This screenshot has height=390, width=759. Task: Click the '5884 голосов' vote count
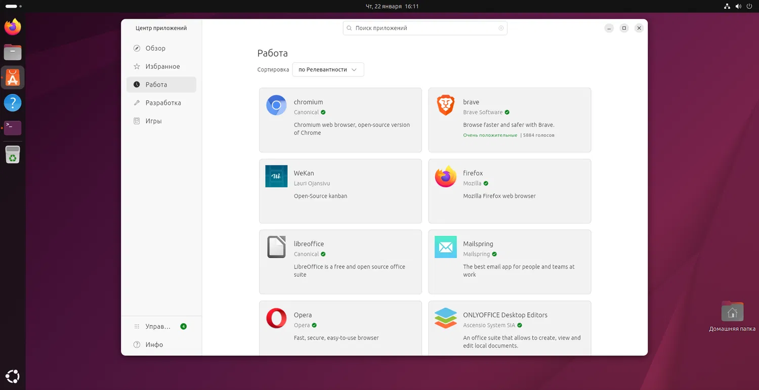point(539,136)
